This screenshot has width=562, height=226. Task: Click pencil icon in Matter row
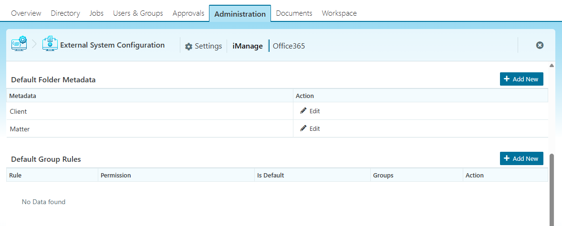tap(303, 128)
